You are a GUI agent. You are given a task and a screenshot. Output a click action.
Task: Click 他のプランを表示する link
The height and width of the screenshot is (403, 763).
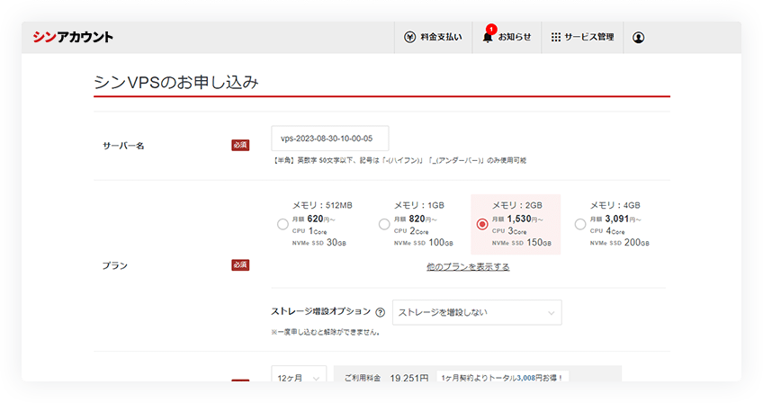pos(468,267)
